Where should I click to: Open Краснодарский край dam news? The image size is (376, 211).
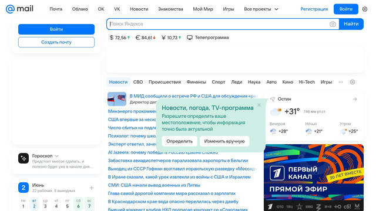(173, 202)
